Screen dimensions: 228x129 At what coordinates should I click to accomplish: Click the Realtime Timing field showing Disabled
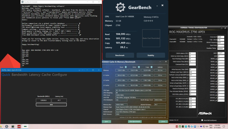[x=221, y=48]
